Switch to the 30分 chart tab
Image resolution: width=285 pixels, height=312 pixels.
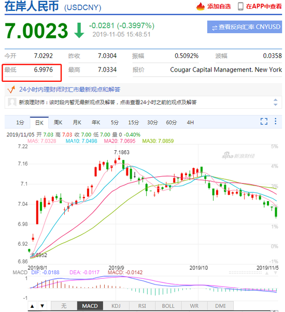(152, 122)
